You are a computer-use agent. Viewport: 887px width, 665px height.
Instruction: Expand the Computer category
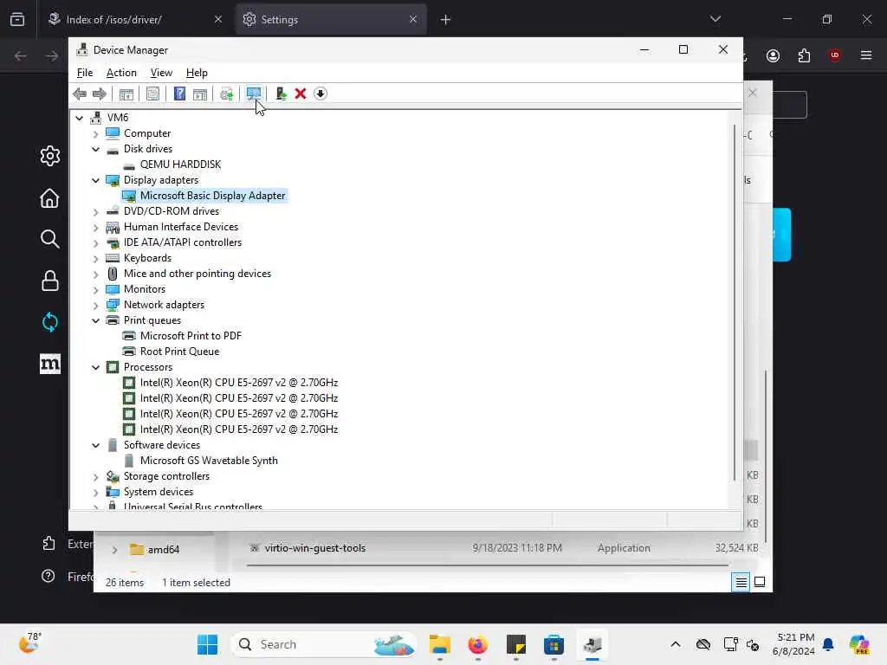point(95,133)
